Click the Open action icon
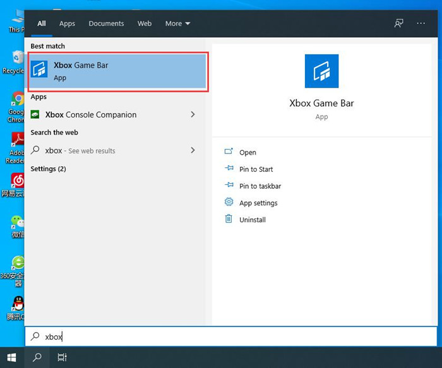The image size is (442, 368). click(229, 151)
